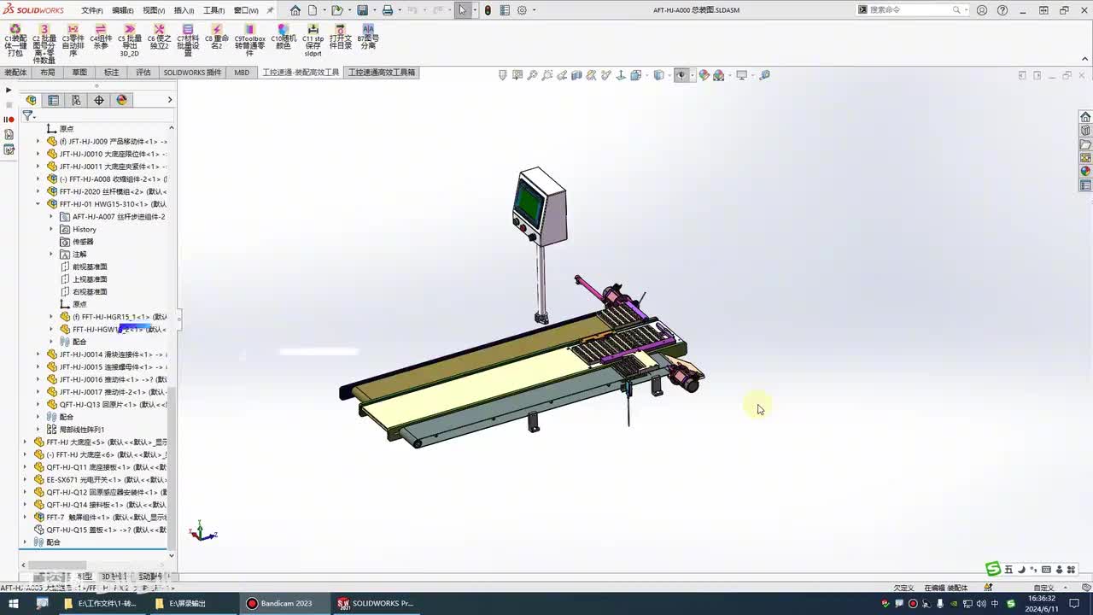Toggle the Select cursor tool
Screen dimensions: 1093x615
tap(462, 10)
